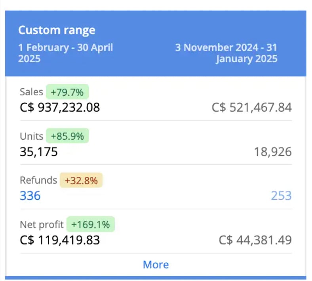Click the +85.9% Units change badge
The width and height of the screenshot is (312, 281).
[x=67, y=136]
